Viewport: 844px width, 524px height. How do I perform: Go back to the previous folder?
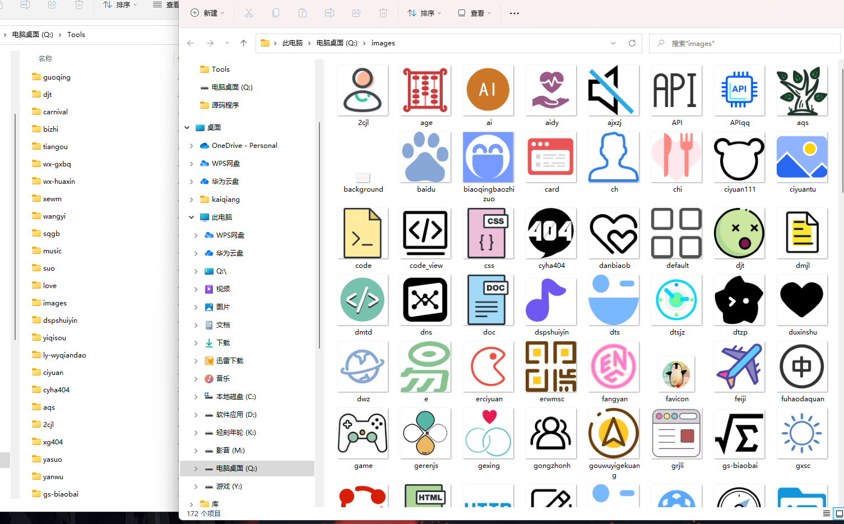[190, 43]
